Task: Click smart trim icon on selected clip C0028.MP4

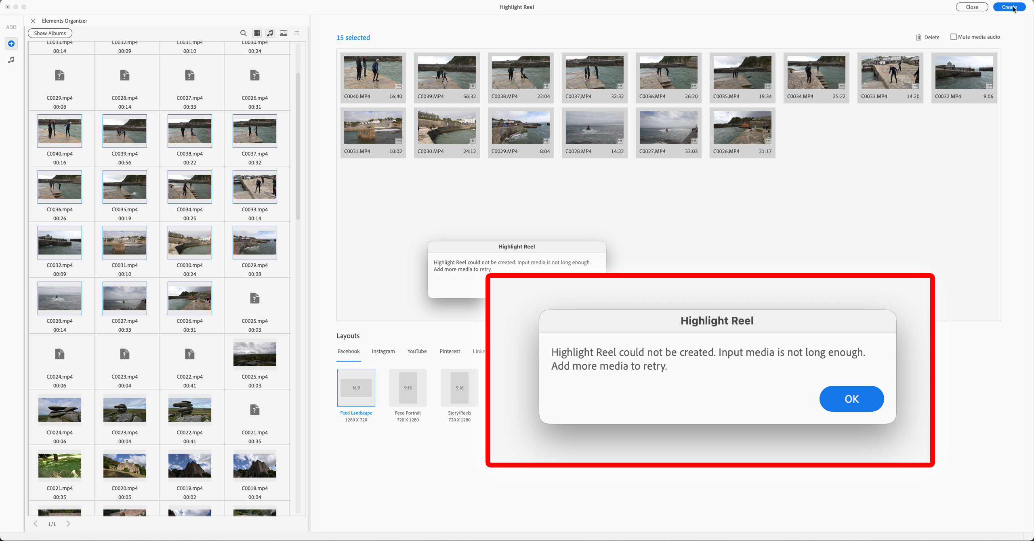Action: [620, 141]
